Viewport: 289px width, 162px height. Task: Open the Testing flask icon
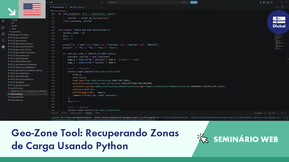[3, 40]
